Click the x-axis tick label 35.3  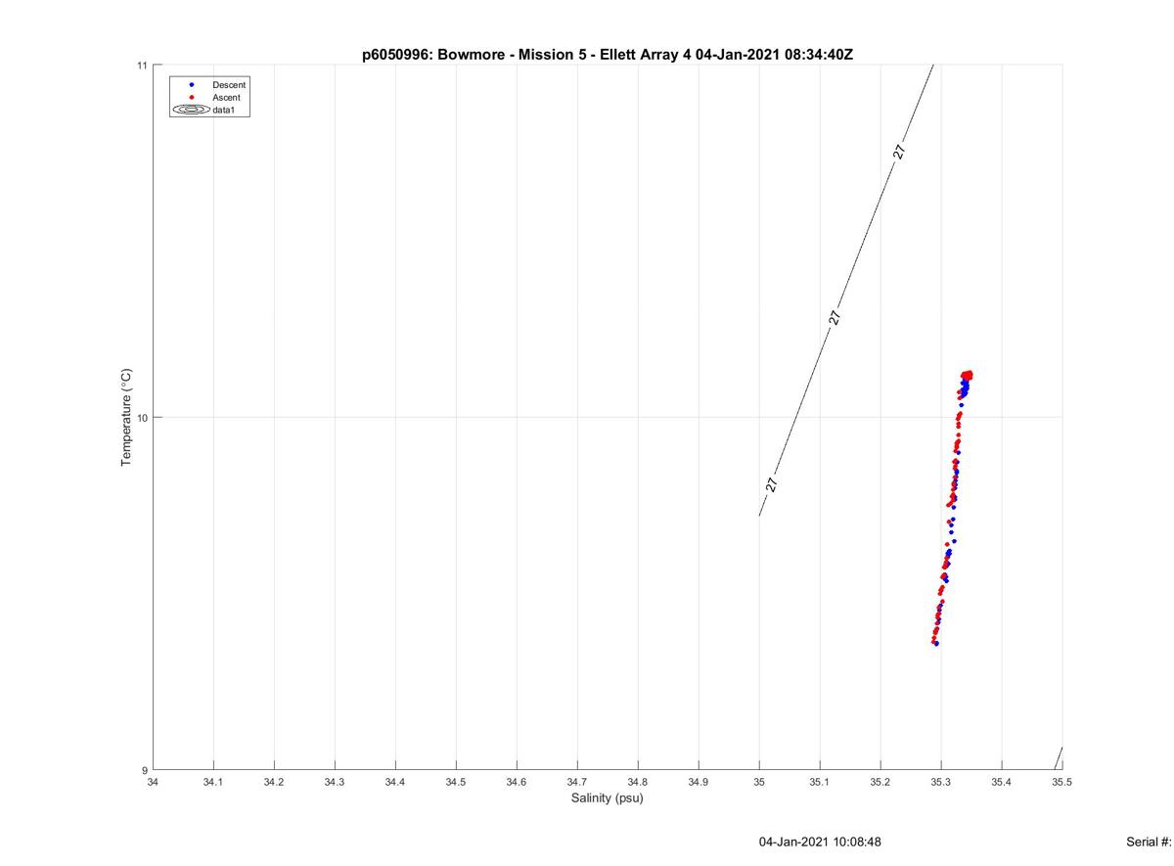click(x=941, y=782)
